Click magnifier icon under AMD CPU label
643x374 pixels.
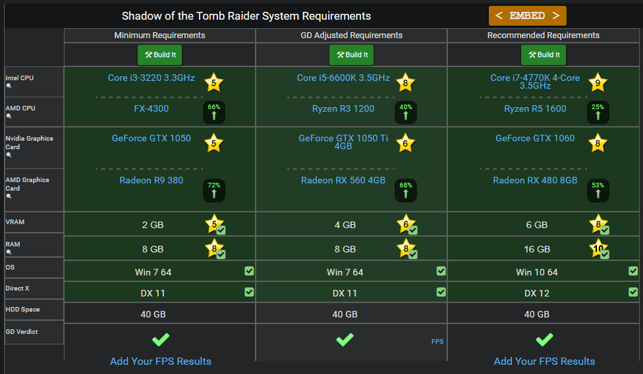coord(9,116)
